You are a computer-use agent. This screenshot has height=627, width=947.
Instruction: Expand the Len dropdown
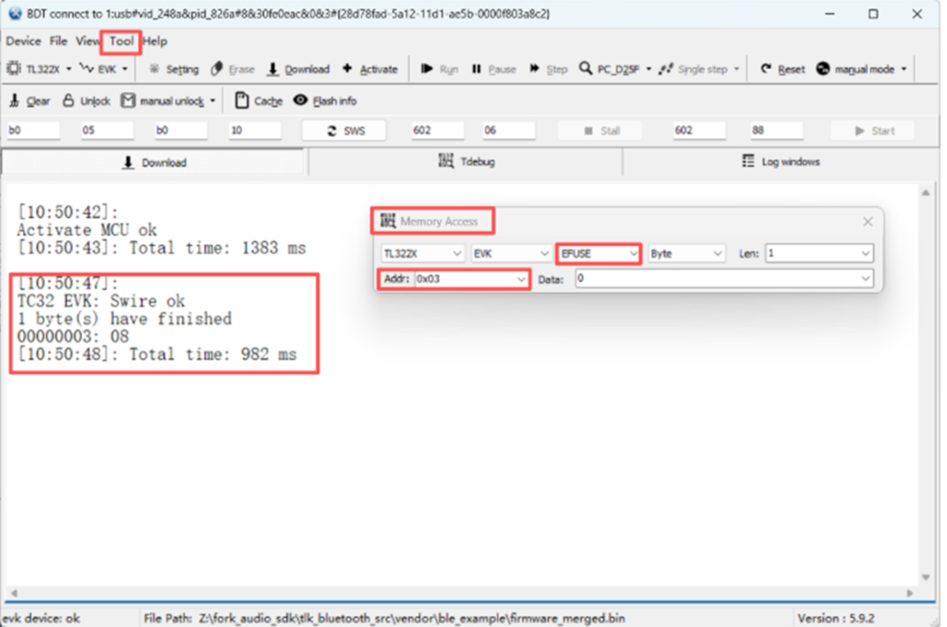pyautogui.click(x=865, y=254)
